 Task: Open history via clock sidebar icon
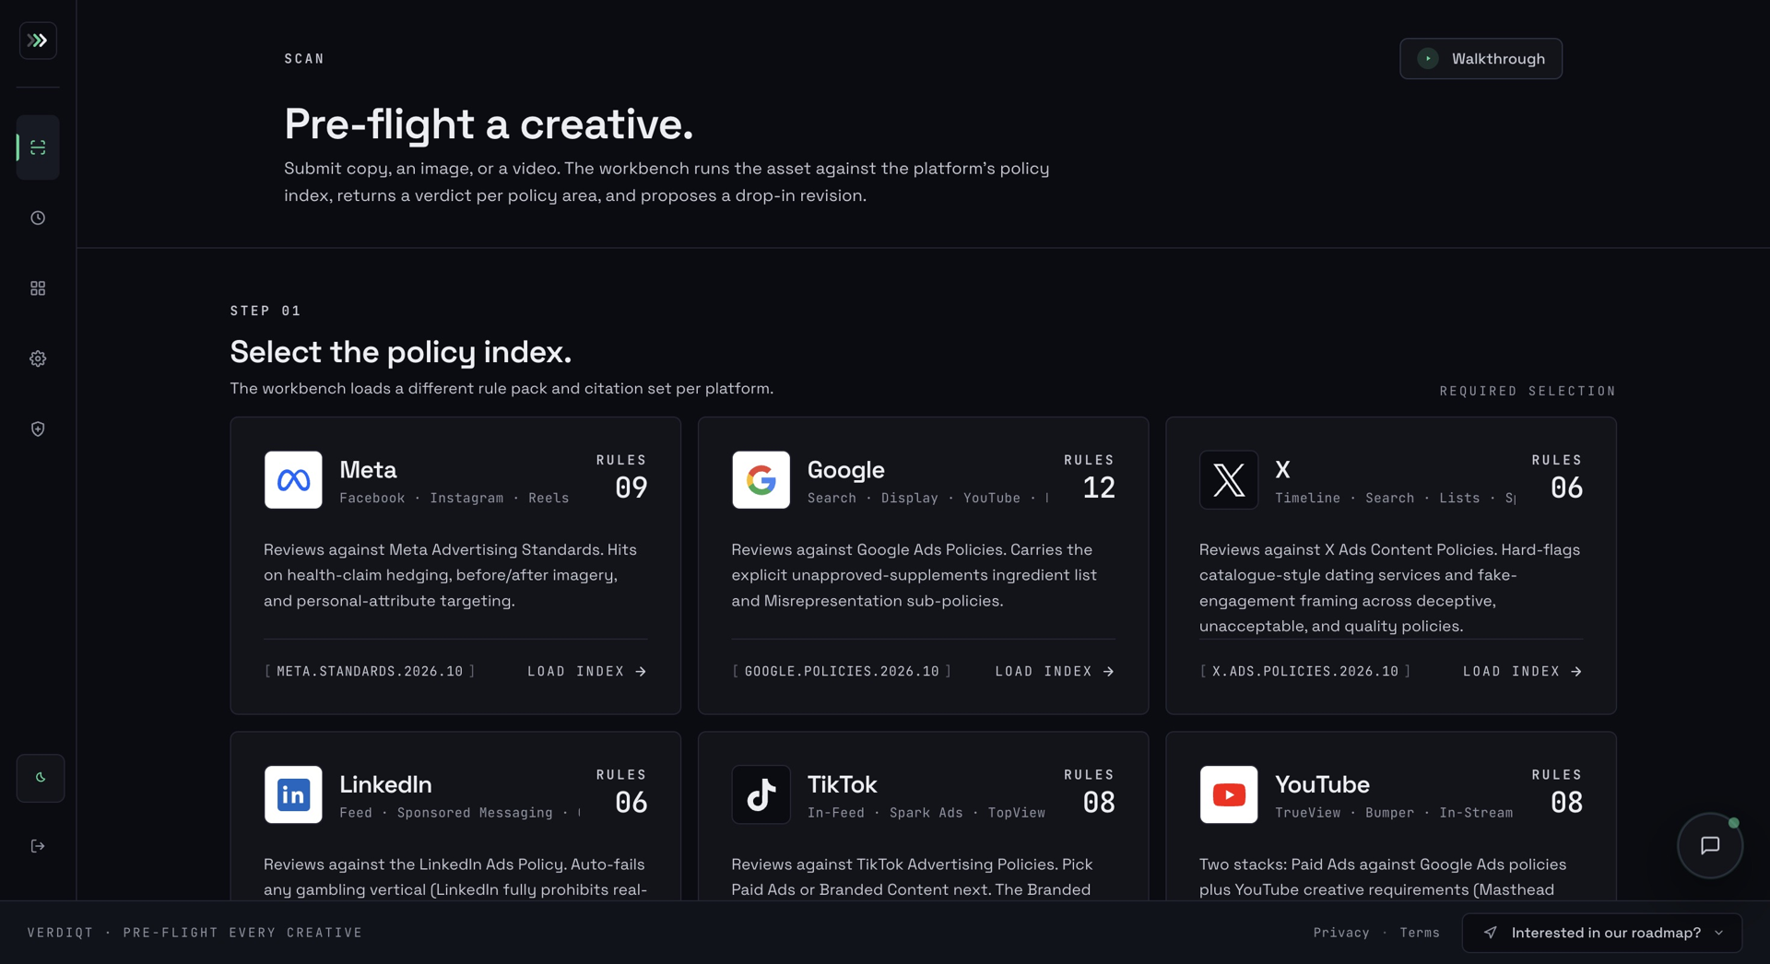tap(38, 218)
